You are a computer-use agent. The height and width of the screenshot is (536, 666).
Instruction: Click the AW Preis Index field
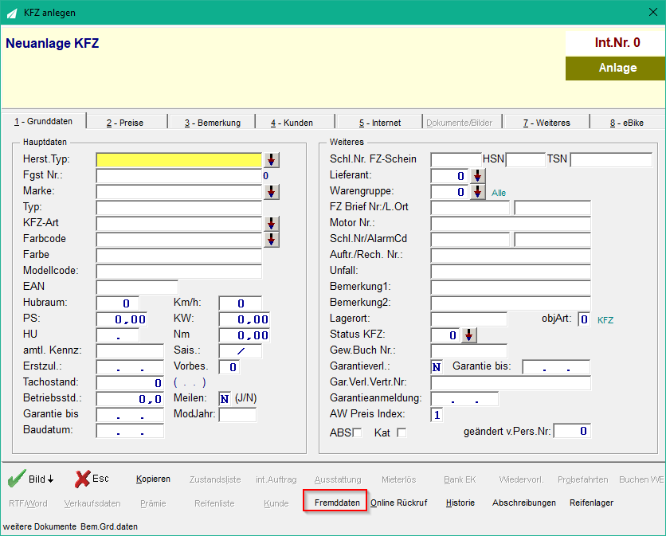437,415
